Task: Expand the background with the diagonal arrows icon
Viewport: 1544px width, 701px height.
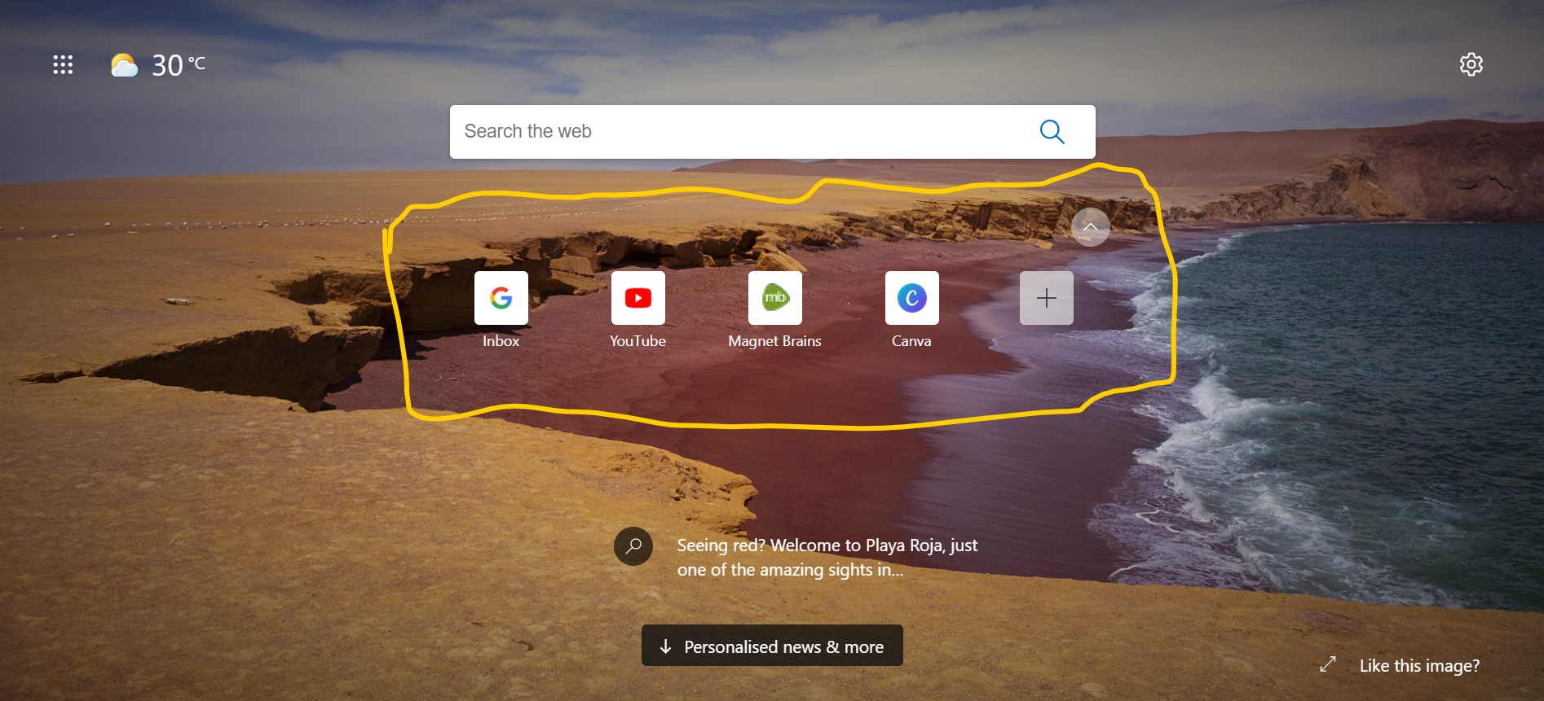Action: pyautogui.click(x=1328, y=664)
